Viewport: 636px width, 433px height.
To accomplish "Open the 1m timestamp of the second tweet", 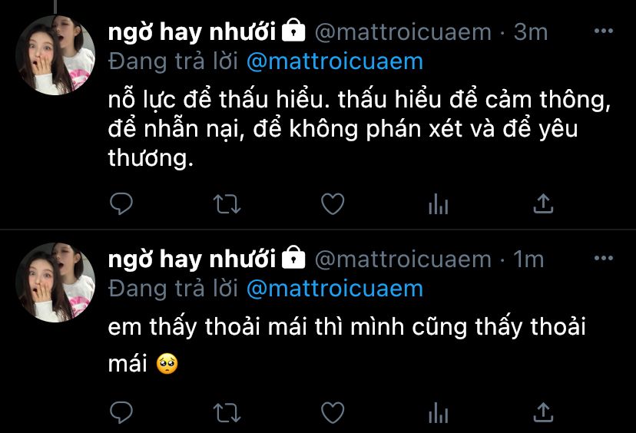I will click(528, 259).
